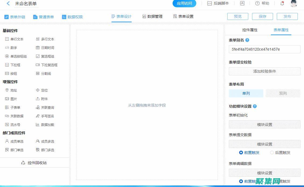
Task: Switch form layout to 双列
Action: [x=283, y=93]
